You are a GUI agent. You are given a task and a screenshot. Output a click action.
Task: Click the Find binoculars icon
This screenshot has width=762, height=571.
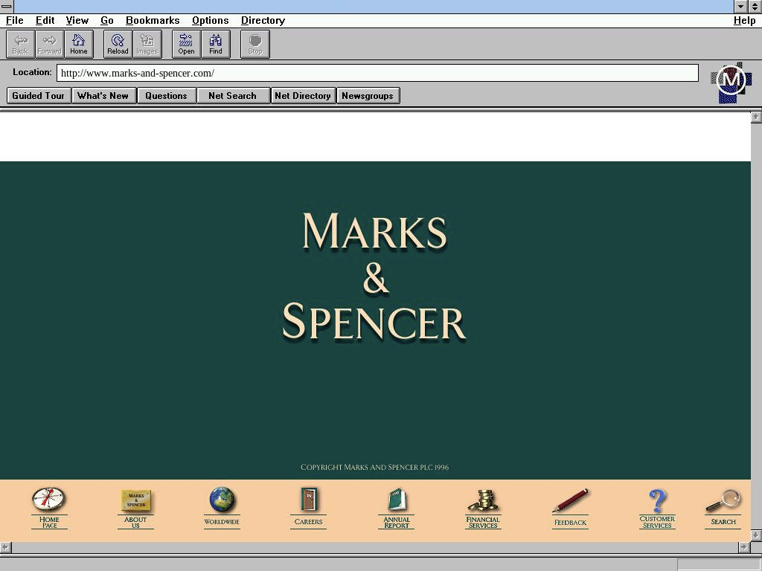[x=215, y=44]
